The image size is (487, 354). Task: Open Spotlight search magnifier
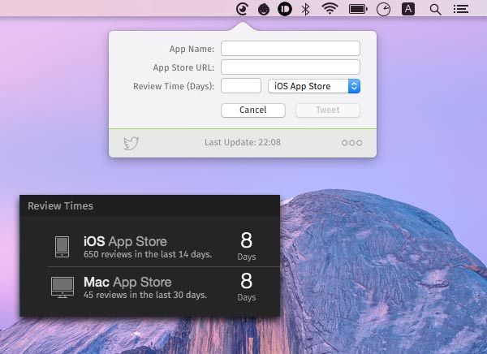pos(435,10)
